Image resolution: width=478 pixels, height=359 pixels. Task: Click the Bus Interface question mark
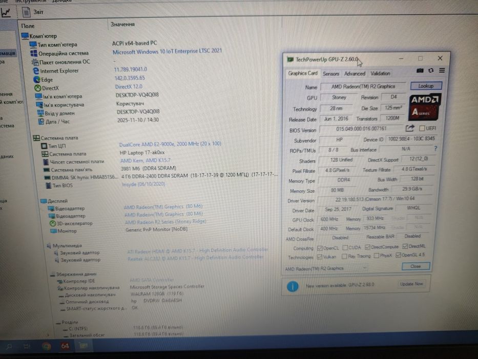click(x=435, y=148)
